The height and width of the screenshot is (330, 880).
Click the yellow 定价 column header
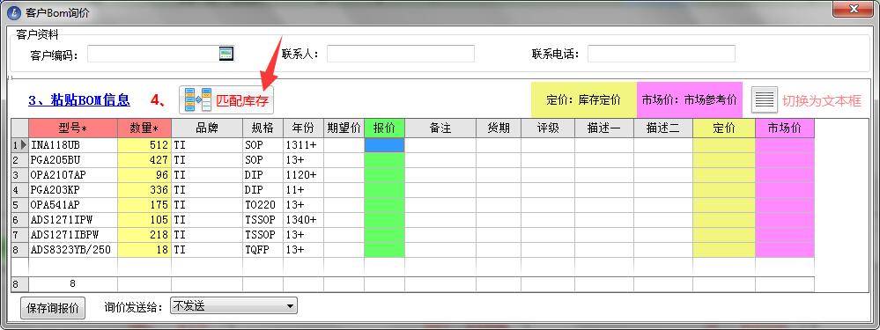[724, 128]
